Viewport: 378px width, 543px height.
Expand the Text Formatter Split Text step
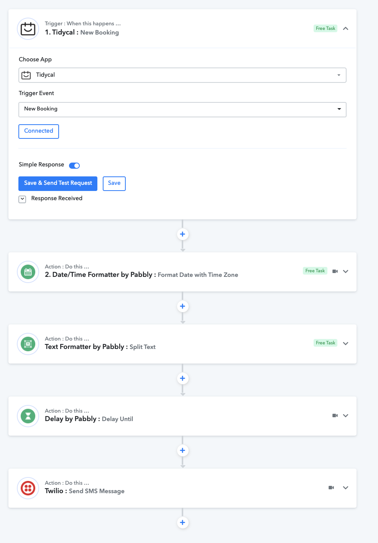pyautogui.click(x=345, y=344)
